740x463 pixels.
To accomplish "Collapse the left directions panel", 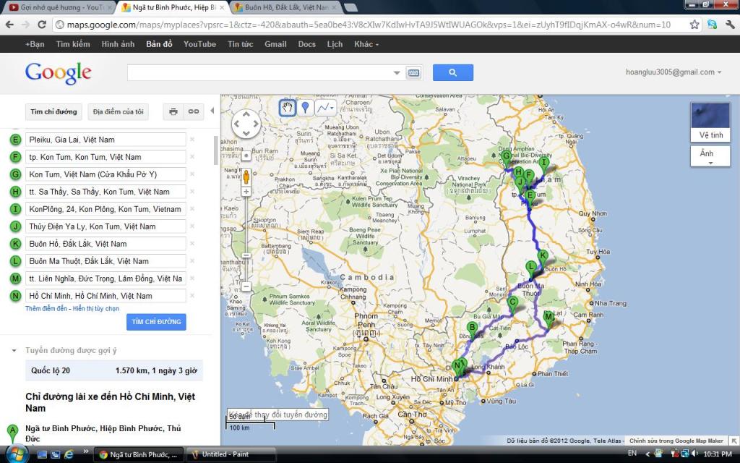I will tap(212, 111).
